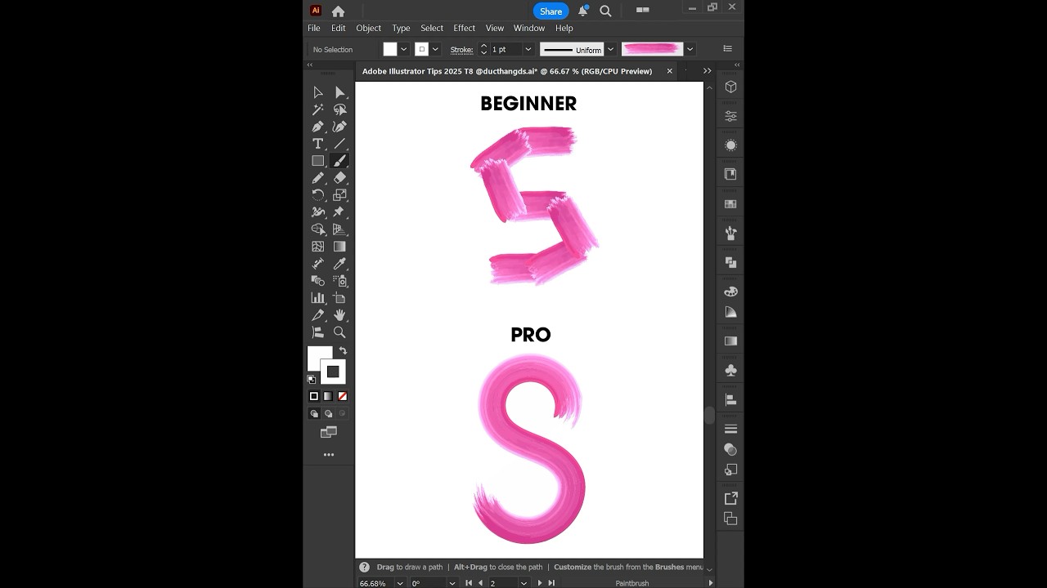Select the Zoom magnifier tool

pyautogui.click(x=339, y=332)
